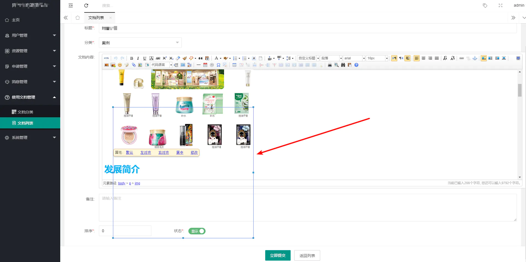
Task: Open 文档分类 in the sidebar
Action: (30, 112)
